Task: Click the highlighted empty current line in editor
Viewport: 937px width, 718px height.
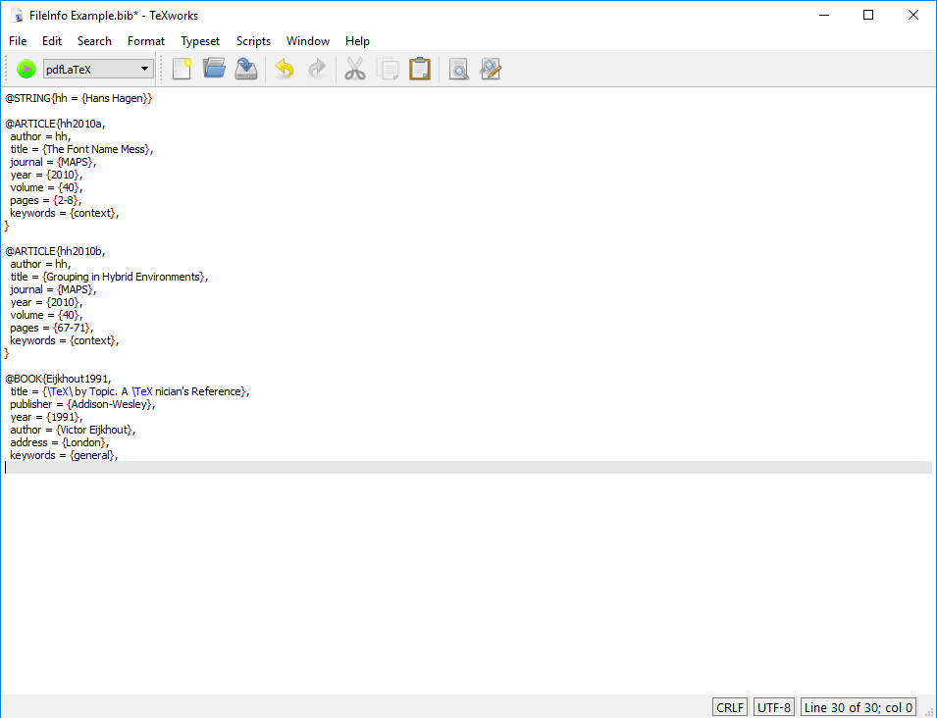Action: [468, 468]
